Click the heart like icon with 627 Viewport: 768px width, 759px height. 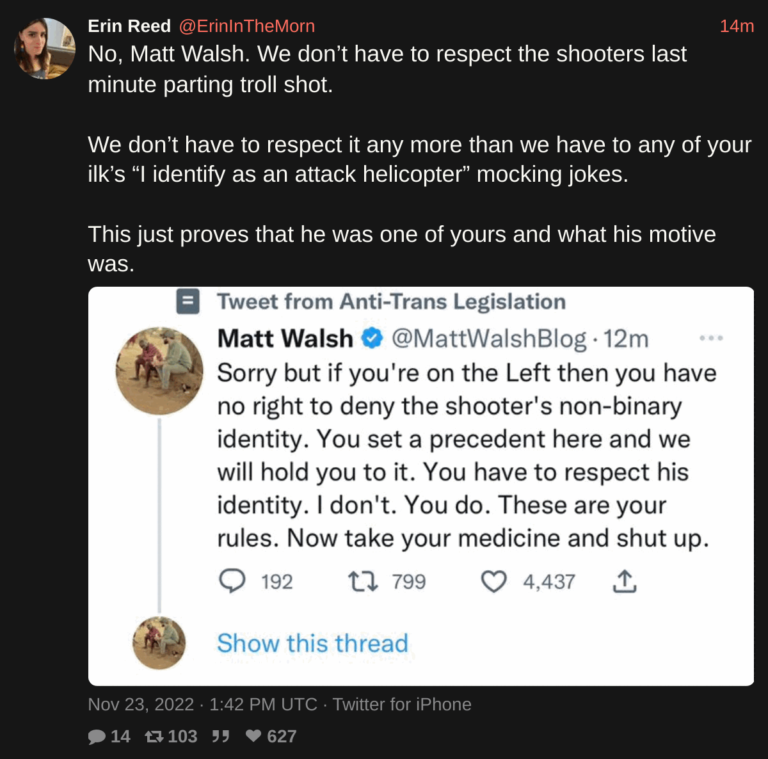[253, 736]
